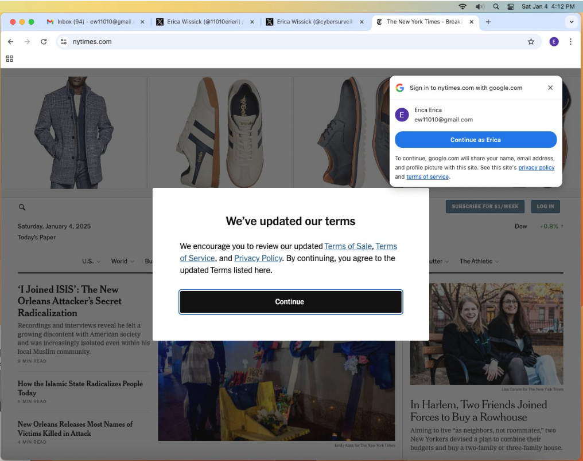Click the menu bar clock Sat Jan 4

point(548,6)
